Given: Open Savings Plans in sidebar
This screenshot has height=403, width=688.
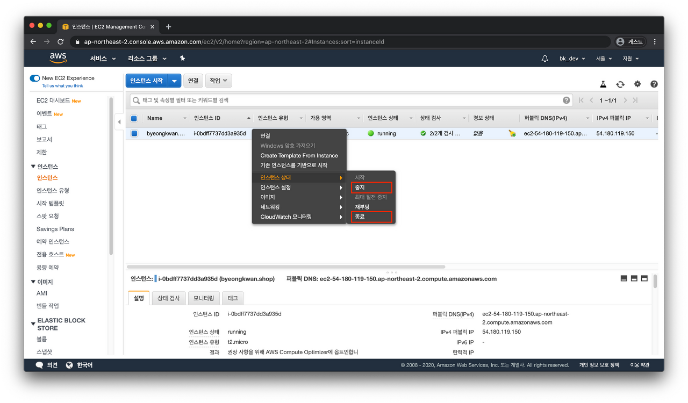Looking at the screenshot, I should [55, 229].
